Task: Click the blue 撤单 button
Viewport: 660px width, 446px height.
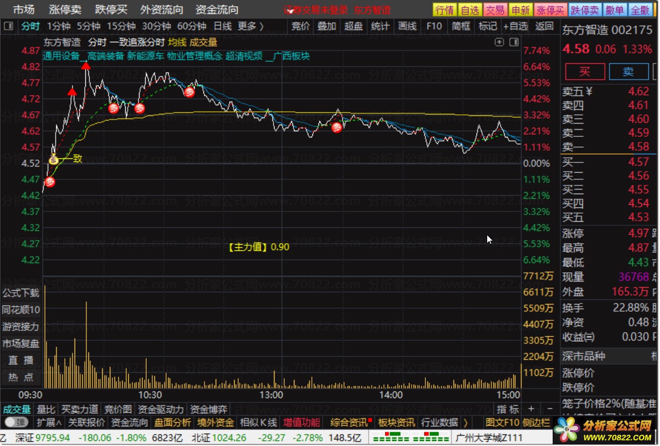Action: (x=615, y=10)
